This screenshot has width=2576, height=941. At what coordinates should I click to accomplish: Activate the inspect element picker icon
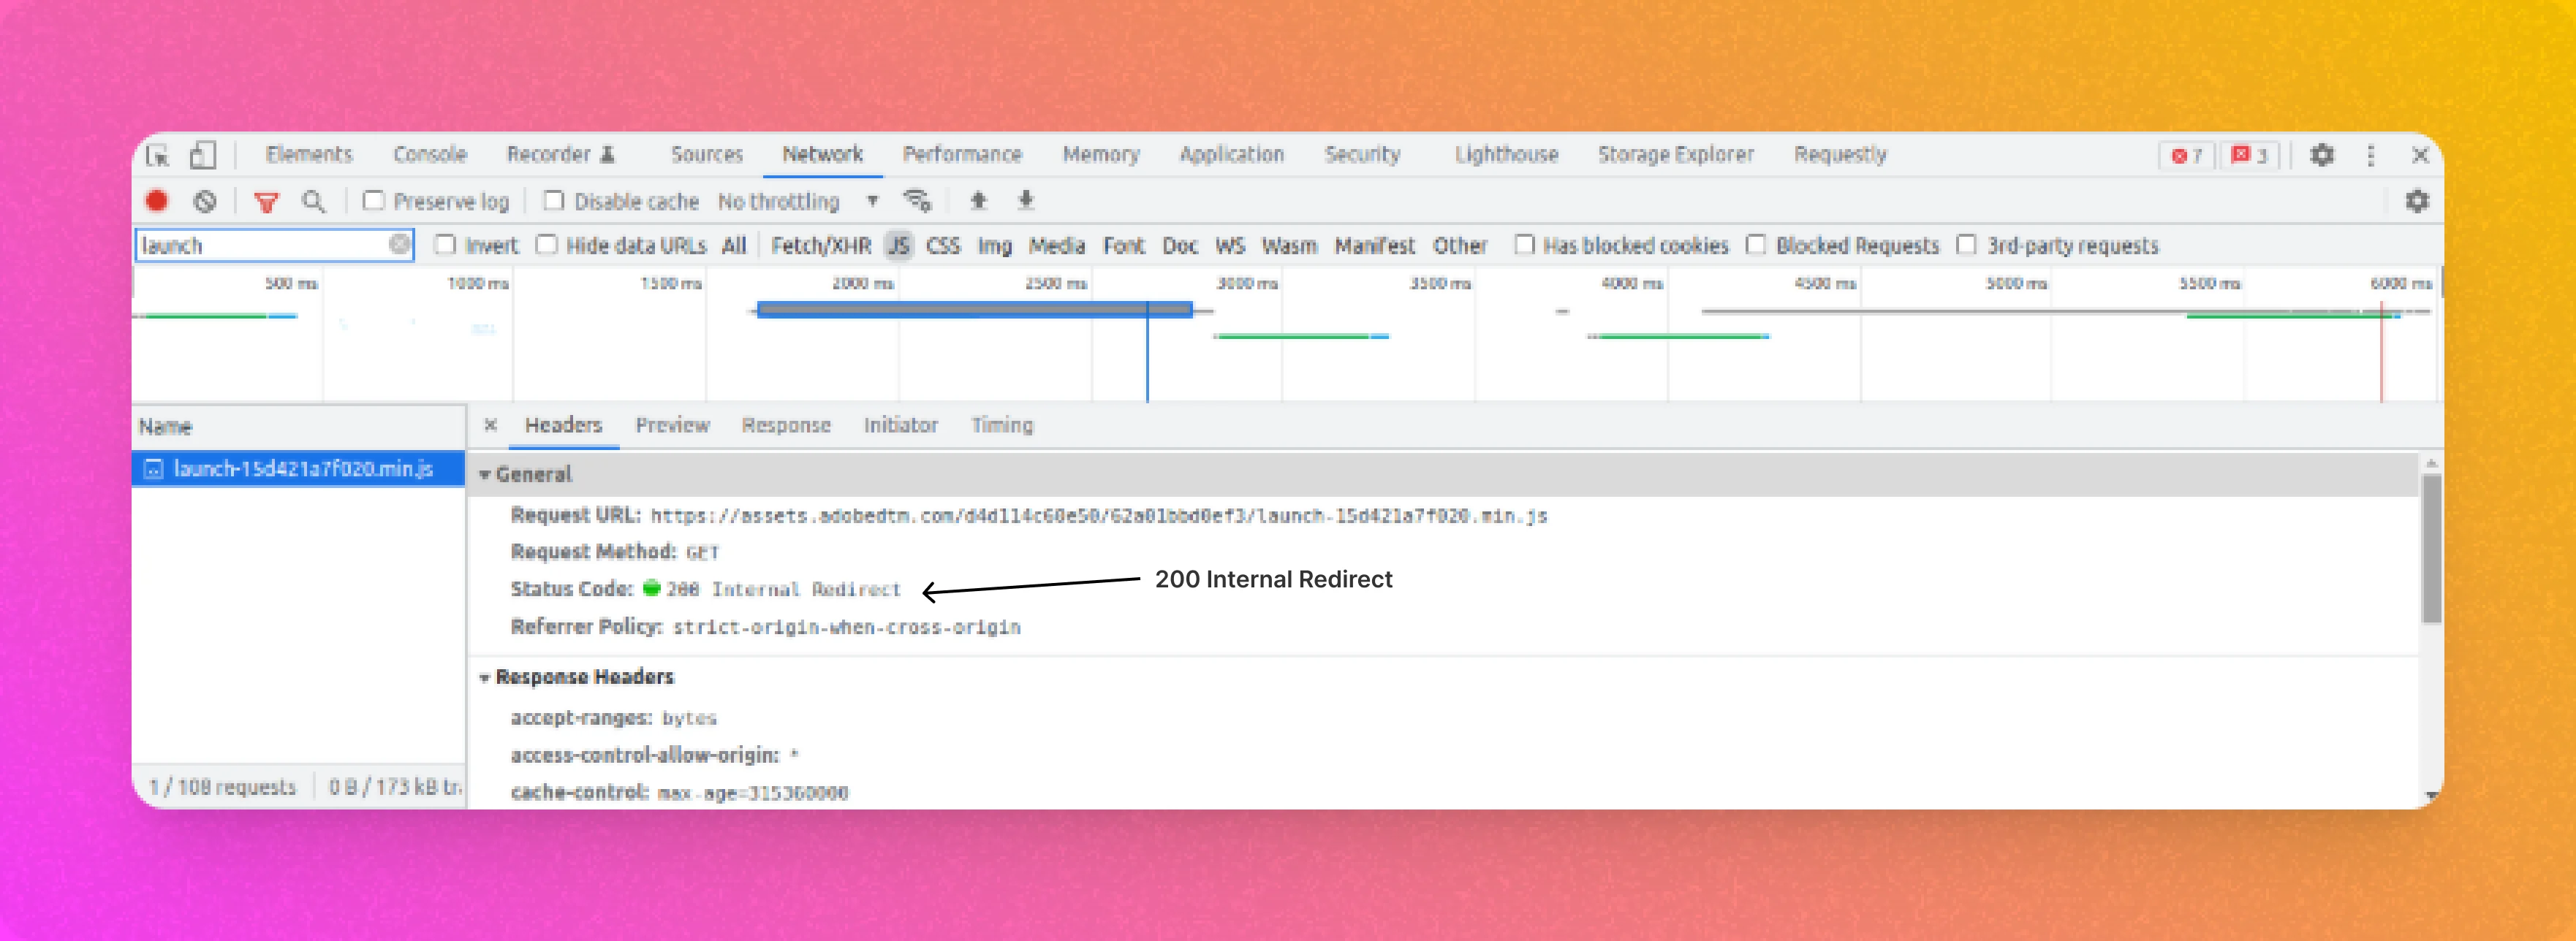click(x=158, y=155)
